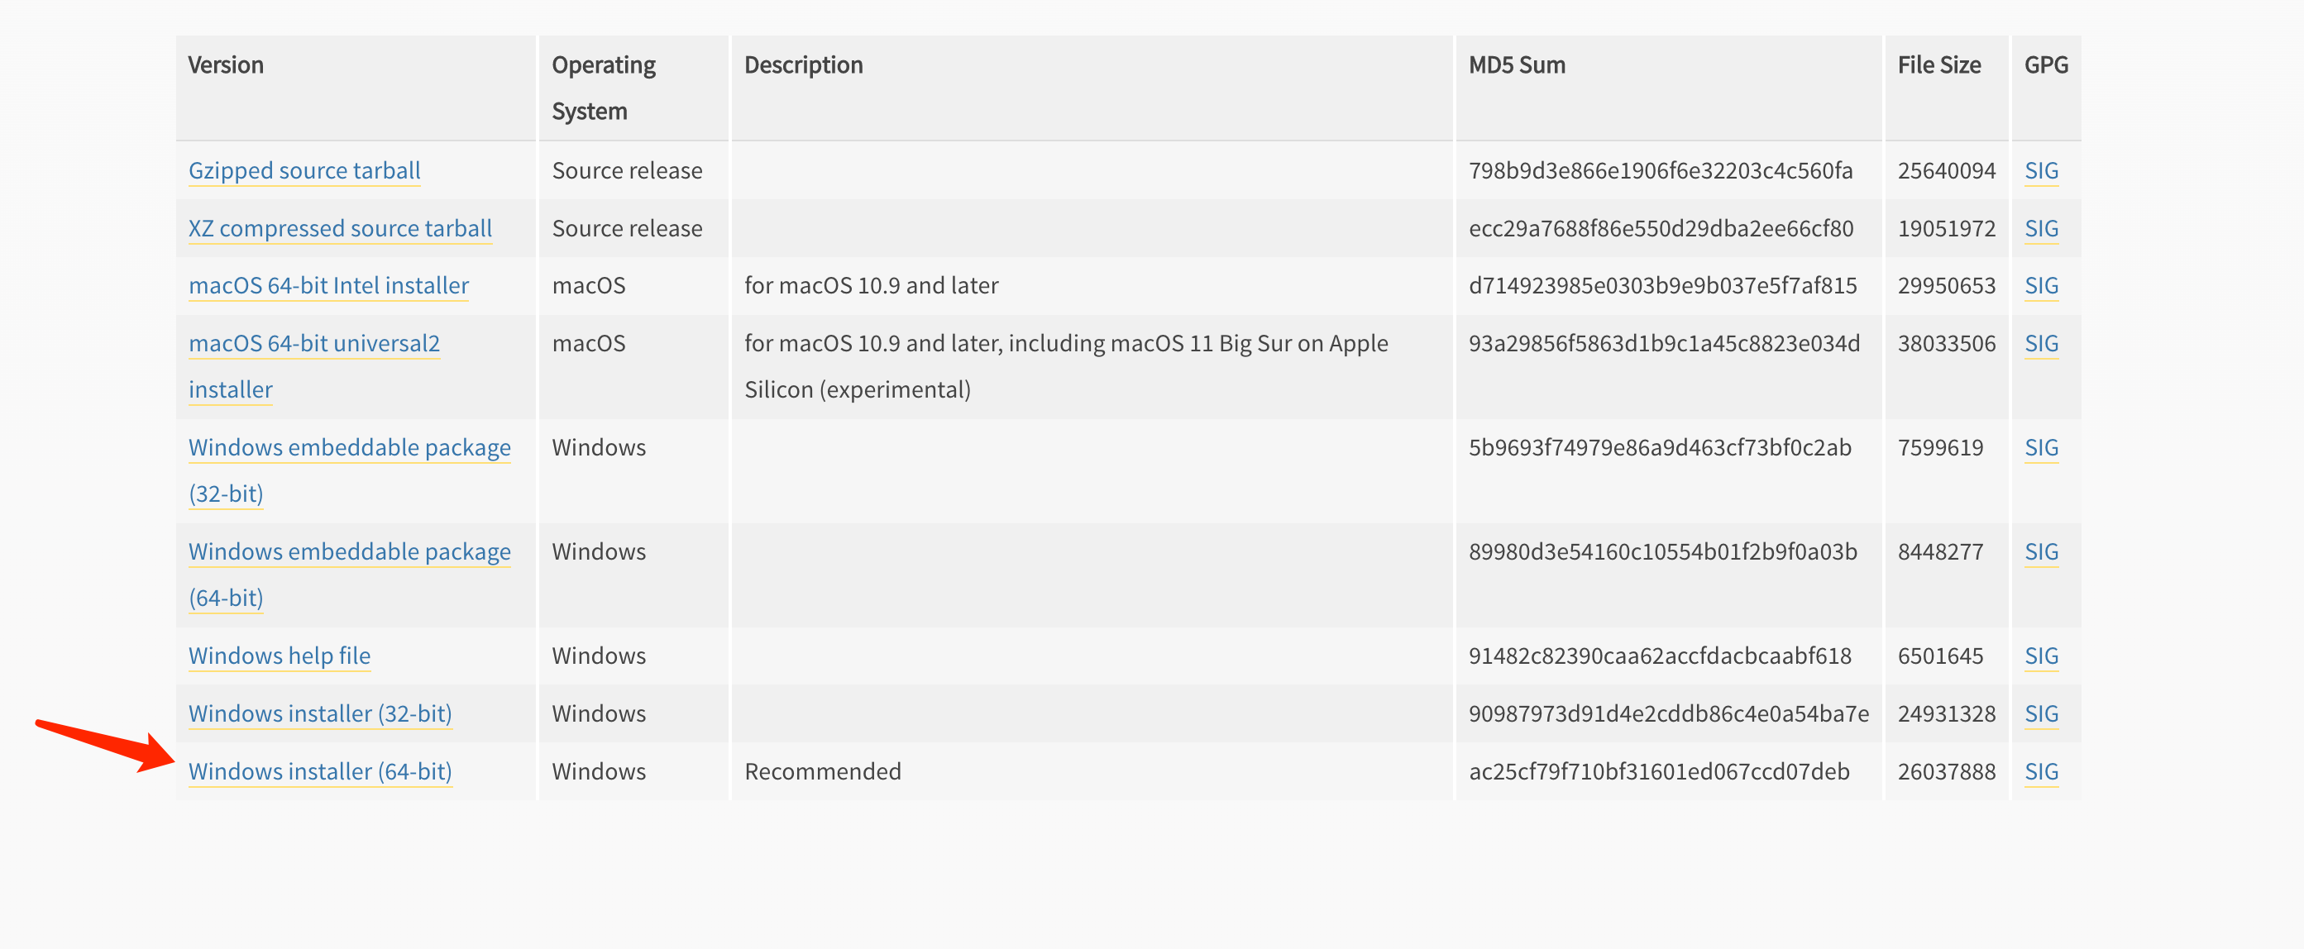Viewport: 2304px width, 949px height.
Task: Download the recommended Windows installer (64-bit)
Action: [x=319, y=771]
